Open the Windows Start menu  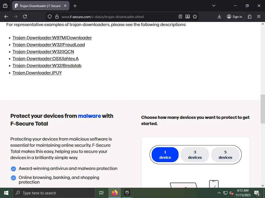coord(6,193)
